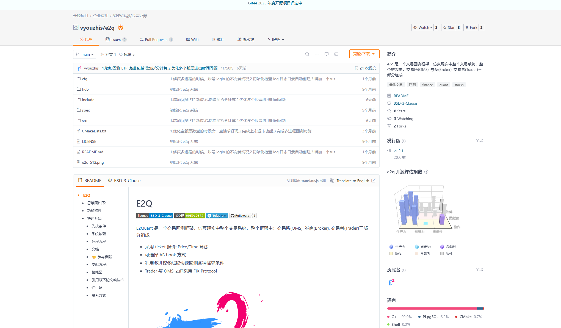
Task: Click the search icon in repository toolbar
Action: point(307,54)
